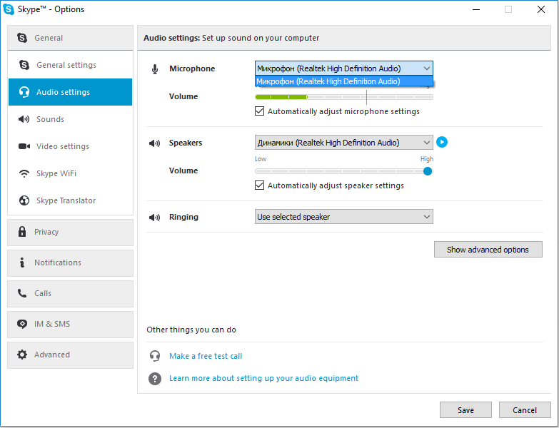This screenshot has width=559, height=428.
Task: Click the speaker icon next to Speakers label
Action: pos(154,143)
